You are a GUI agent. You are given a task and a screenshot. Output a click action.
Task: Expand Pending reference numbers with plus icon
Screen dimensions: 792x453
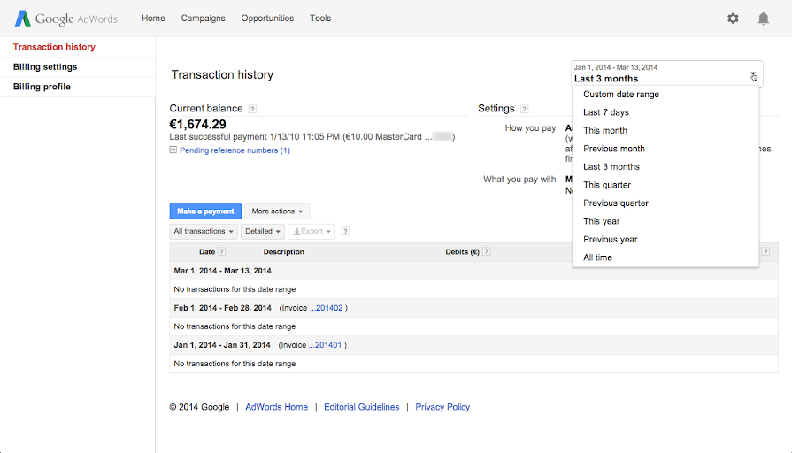[x=173, y=150]
